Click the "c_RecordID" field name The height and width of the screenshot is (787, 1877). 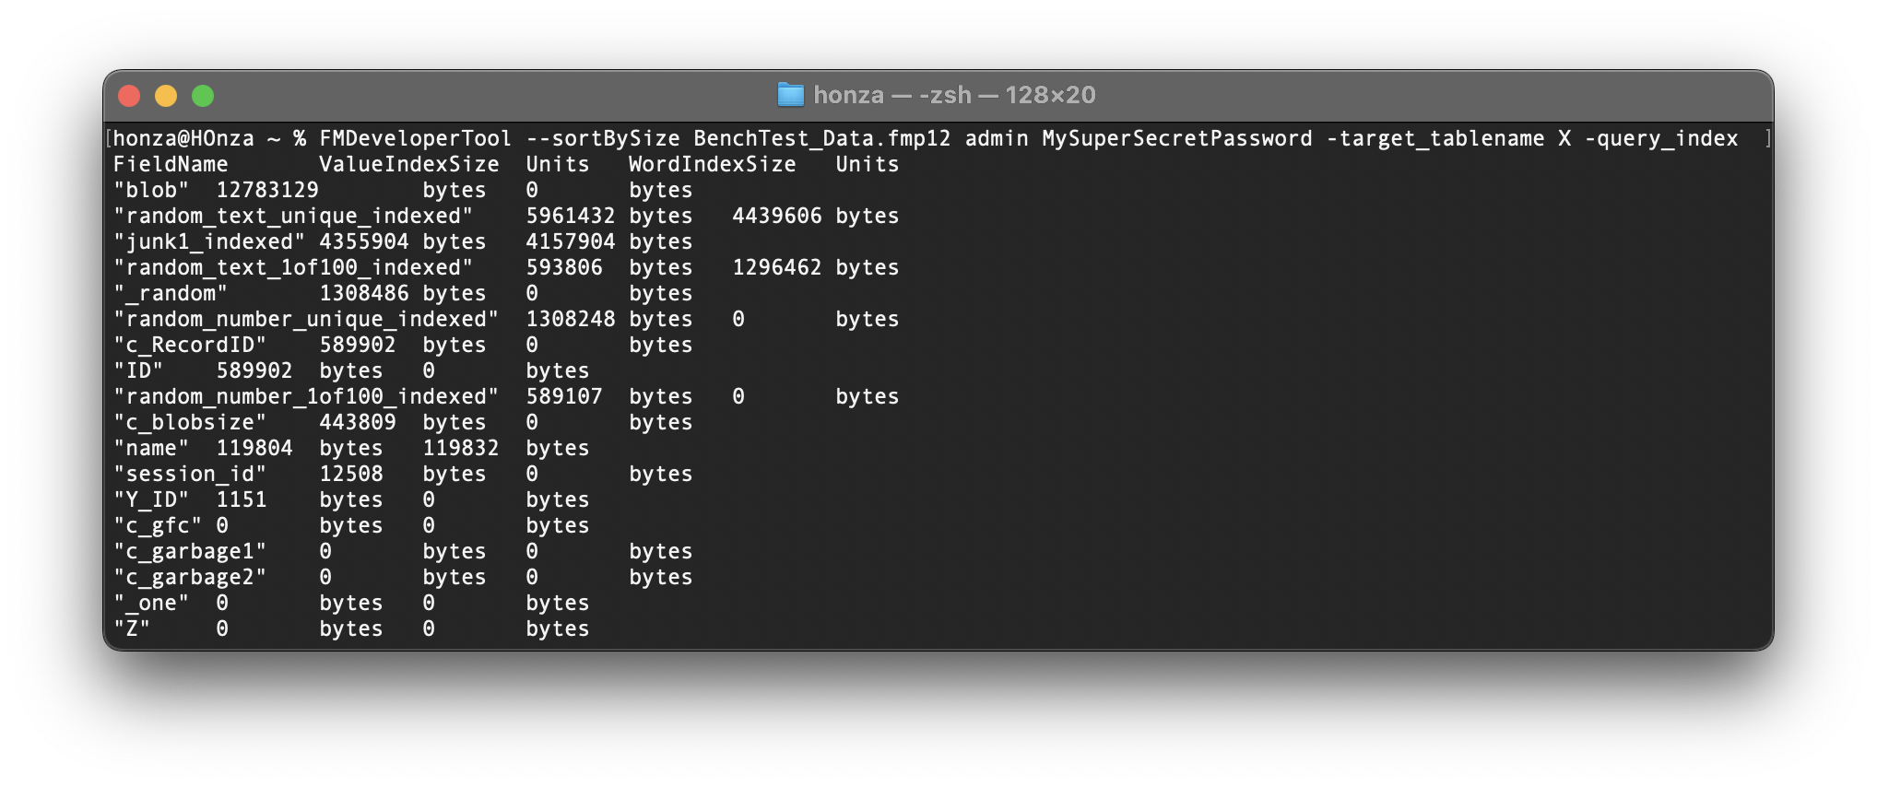(190, 346)
